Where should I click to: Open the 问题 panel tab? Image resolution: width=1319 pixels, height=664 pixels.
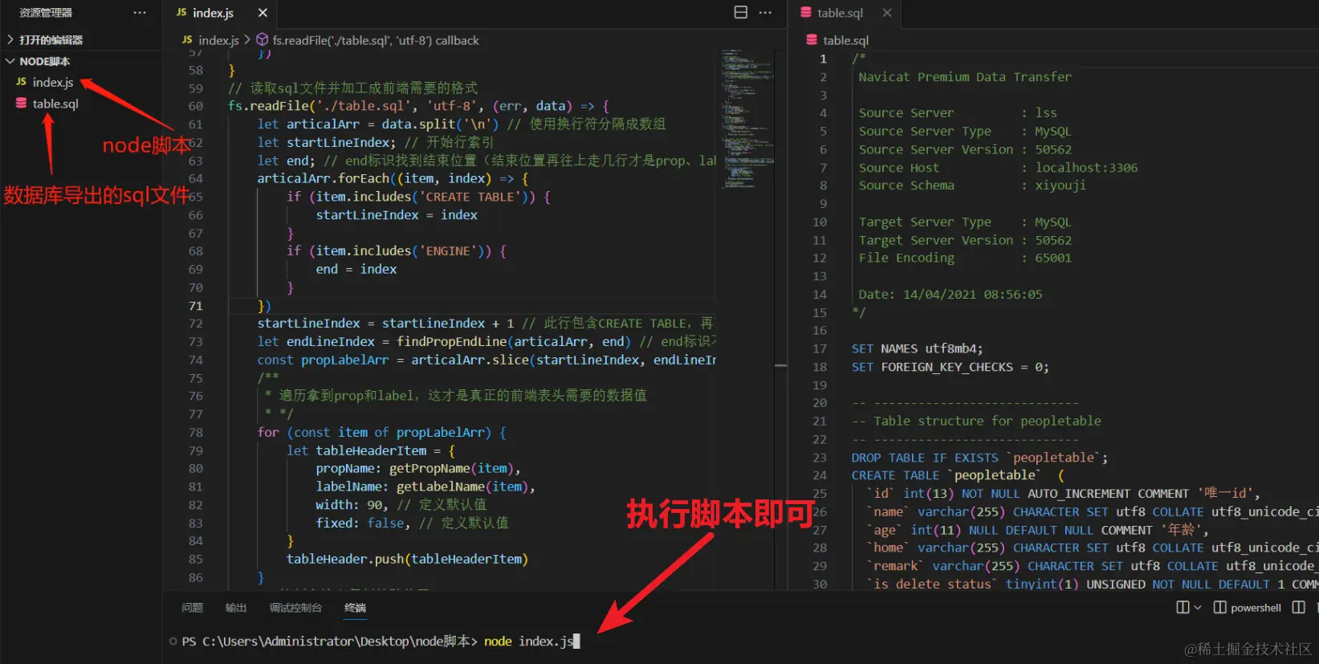coord(192,608)
